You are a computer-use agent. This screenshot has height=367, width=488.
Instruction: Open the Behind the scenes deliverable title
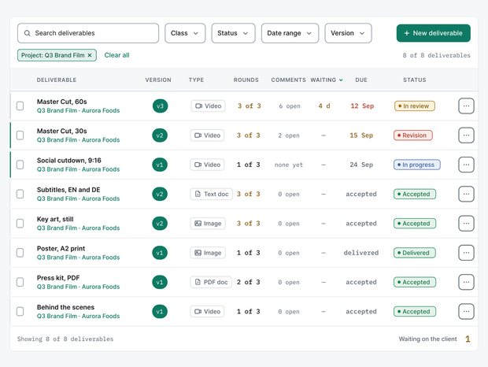[x=65, y=307]
